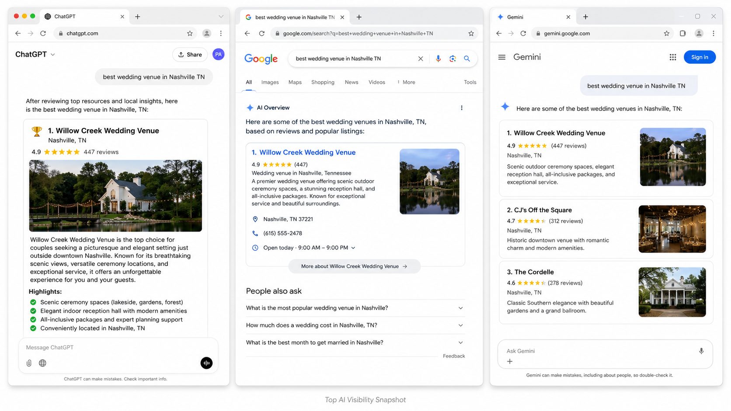The width and height of the screenshot is (731, 411).
Task: Open Willow Creek Wedding Venue link in AI Overview
Action: 307,152
